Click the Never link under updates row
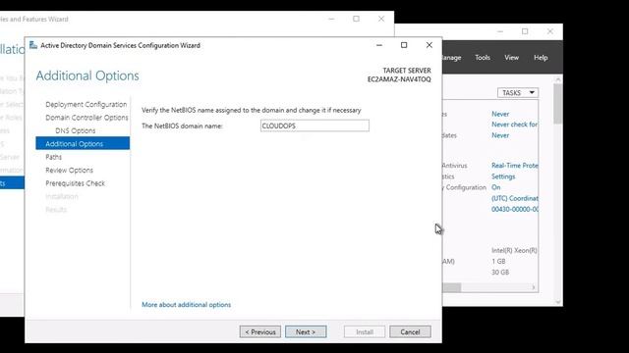The width and height of the screenshot is (629, 353). [500, 135]
